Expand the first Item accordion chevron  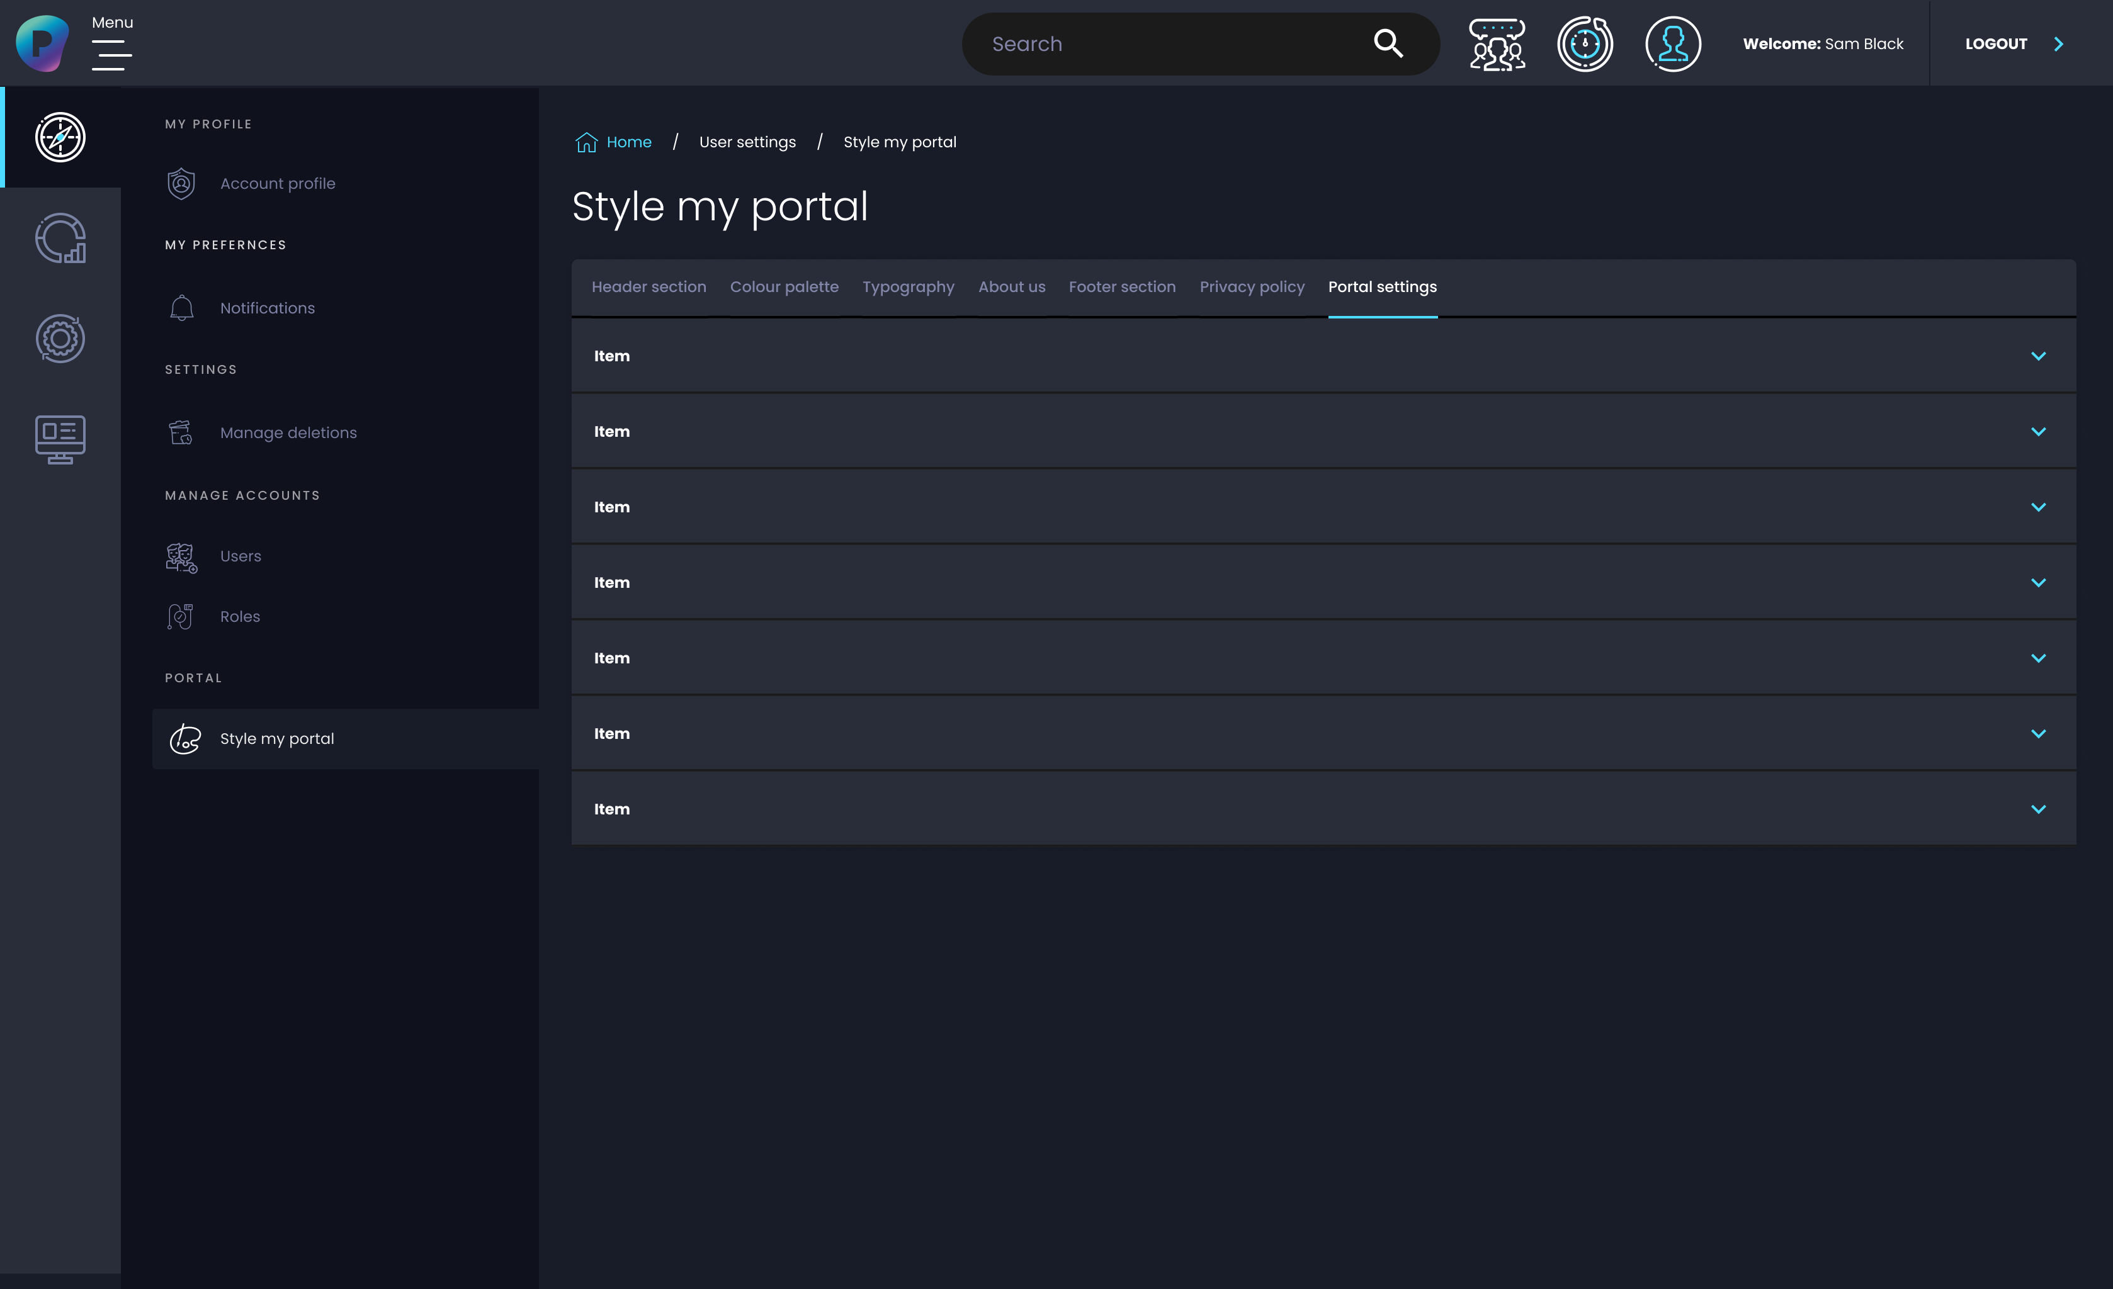(x=2037, y=356)
